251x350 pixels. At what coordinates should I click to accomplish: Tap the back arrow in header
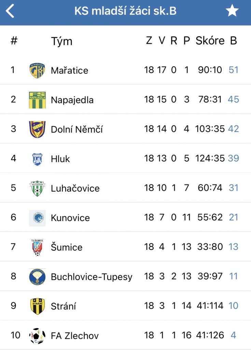10,11
